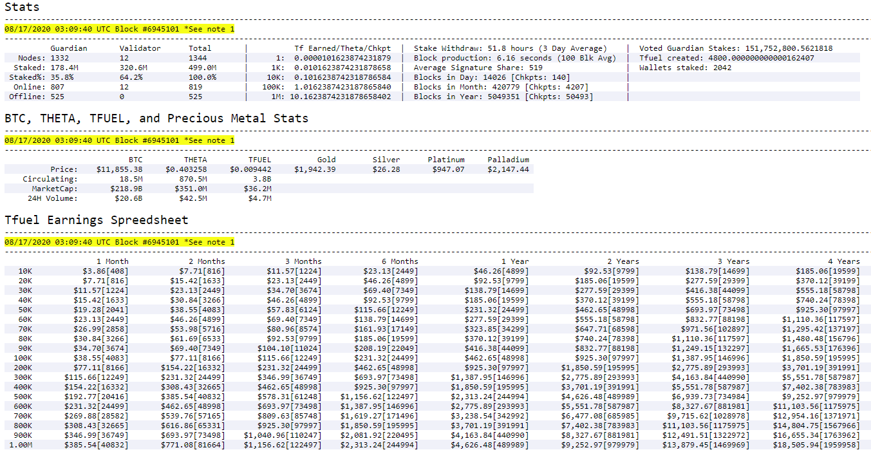Viewport: 871px width, 450px height.
Task: Select the 1.00M row label
Action: click(x=21, y=445)
